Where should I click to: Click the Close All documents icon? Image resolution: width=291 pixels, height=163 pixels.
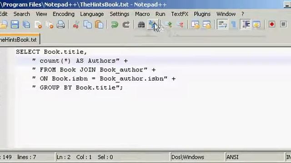(50, 24)
